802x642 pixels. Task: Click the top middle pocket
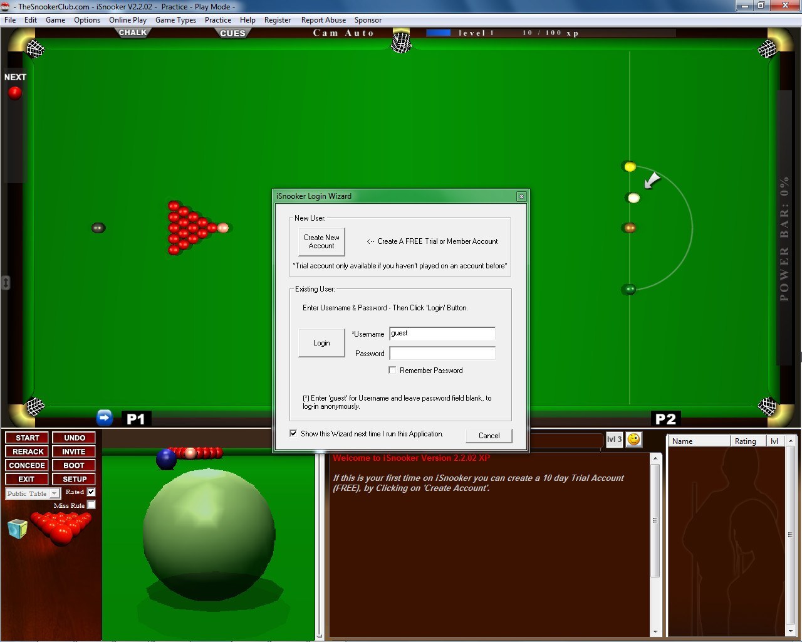(401, 42)
